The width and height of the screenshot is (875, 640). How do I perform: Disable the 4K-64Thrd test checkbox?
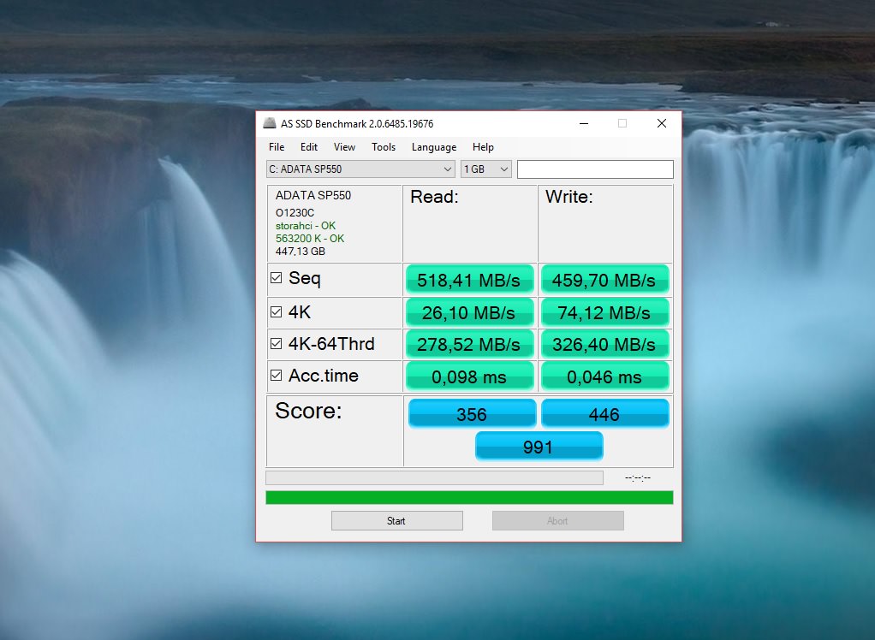[x=277, y=344]
